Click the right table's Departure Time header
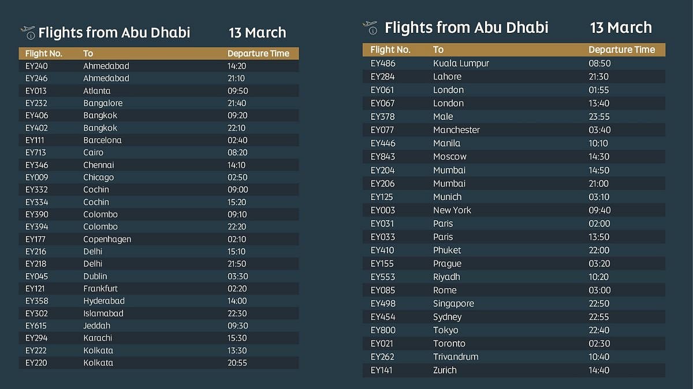Image resolution: width=693 pixels, height=389 pixels. pos(621,50)
